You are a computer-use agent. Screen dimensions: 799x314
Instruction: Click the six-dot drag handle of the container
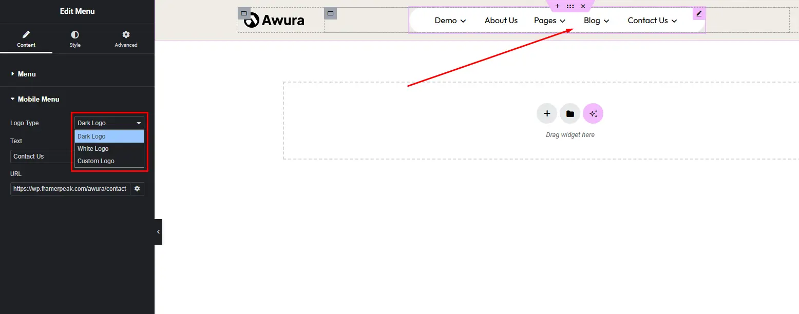[x=570, y=6]
